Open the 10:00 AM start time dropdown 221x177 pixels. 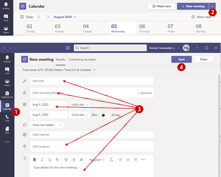click(x=79, y=105)
